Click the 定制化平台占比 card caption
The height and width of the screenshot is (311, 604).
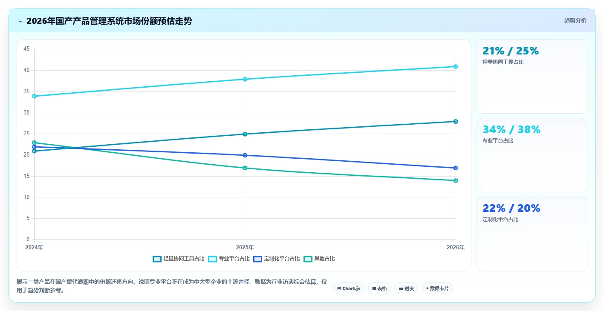point(500,220)
